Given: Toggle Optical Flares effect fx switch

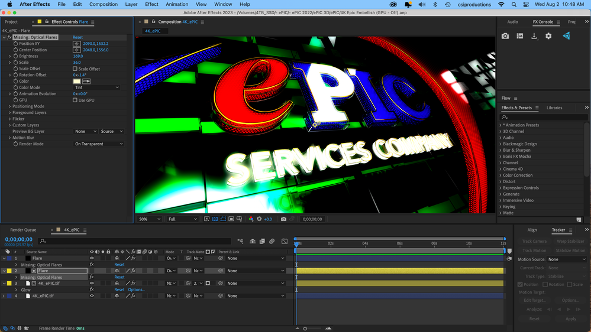Looking at the screenshot, I should coord(10,37).
